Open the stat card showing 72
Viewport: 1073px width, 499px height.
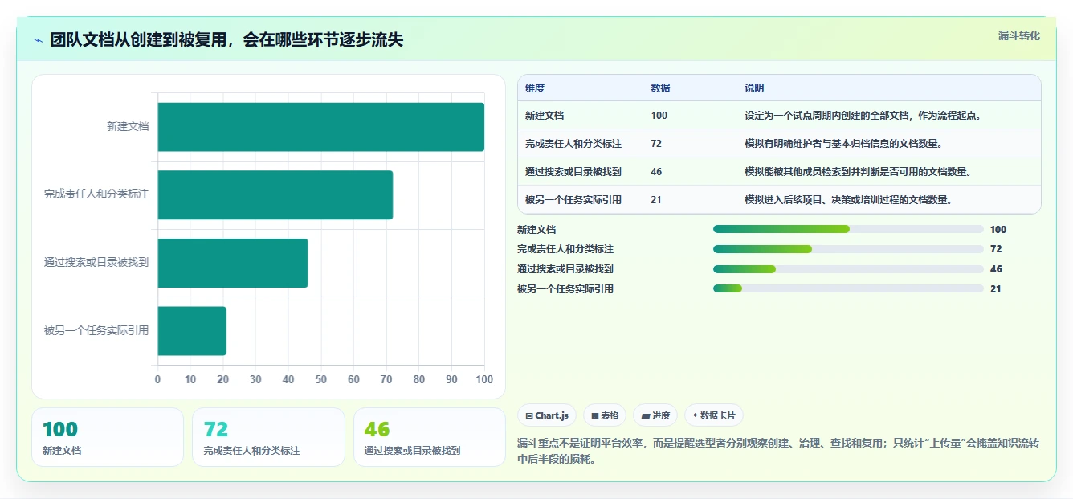pyautogui.click(x=268, y=437)
